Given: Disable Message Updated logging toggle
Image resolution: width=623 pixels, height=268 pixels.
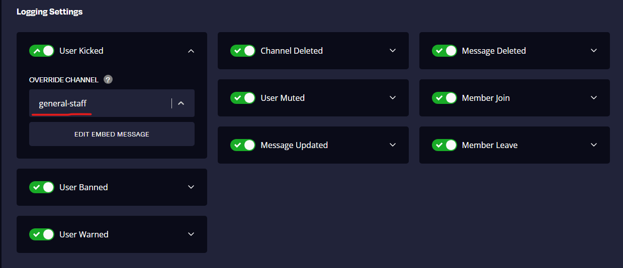Looking at the screenshot, I should (x=243, y=145).
